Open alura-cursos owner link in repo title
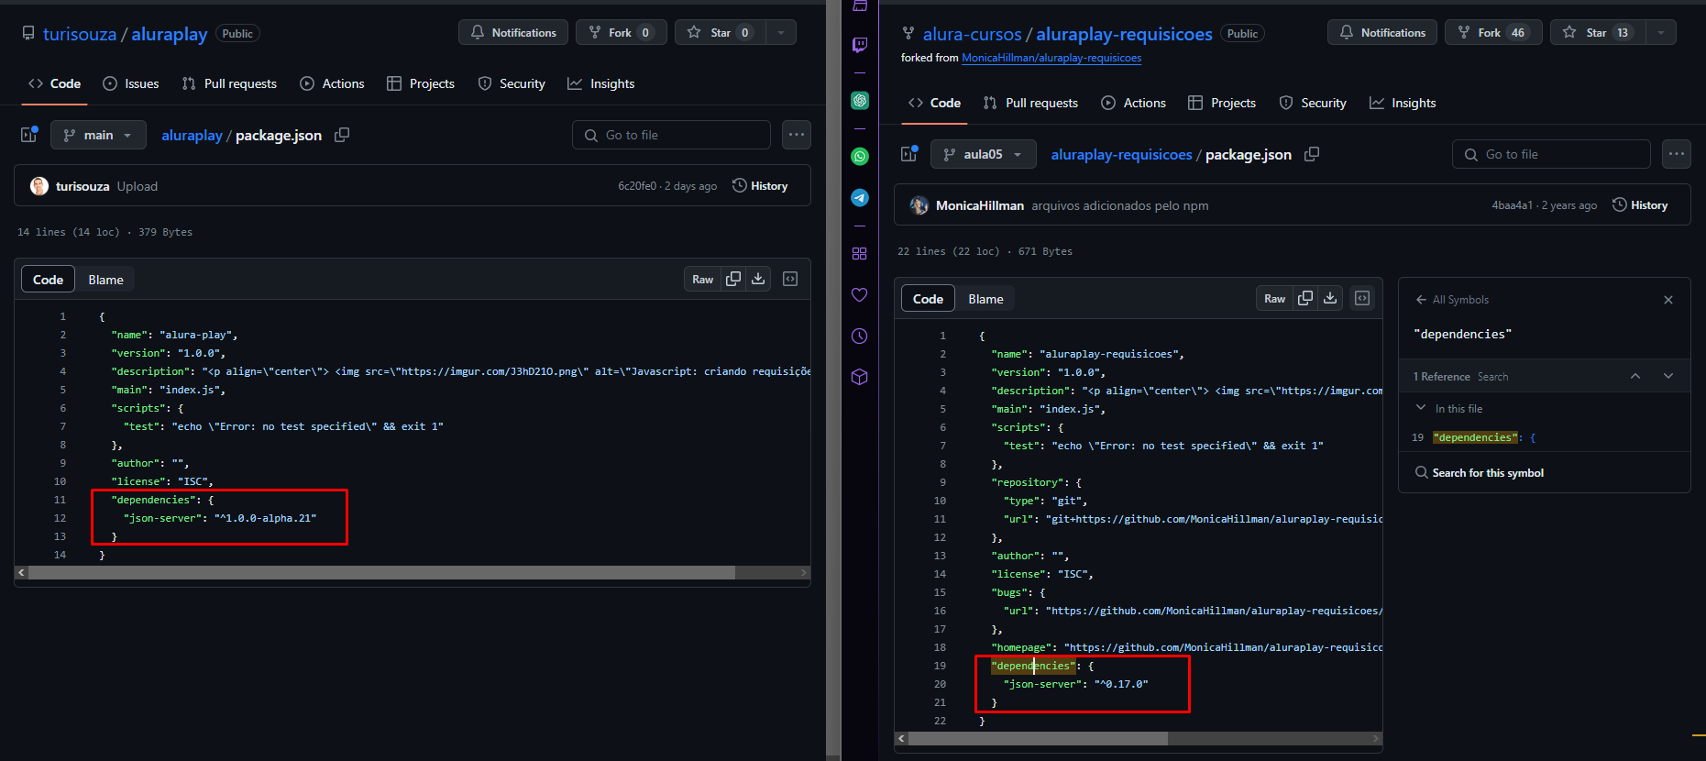 point(972,34)
